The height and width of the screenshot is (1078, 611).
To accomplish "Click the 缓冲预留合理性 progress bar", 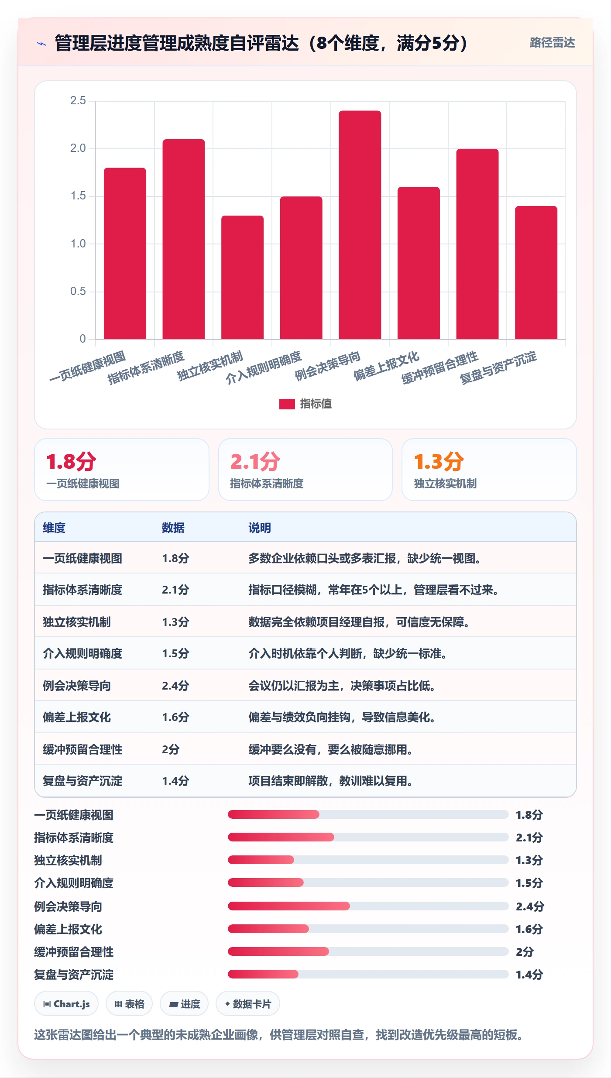I will (368, 951).
